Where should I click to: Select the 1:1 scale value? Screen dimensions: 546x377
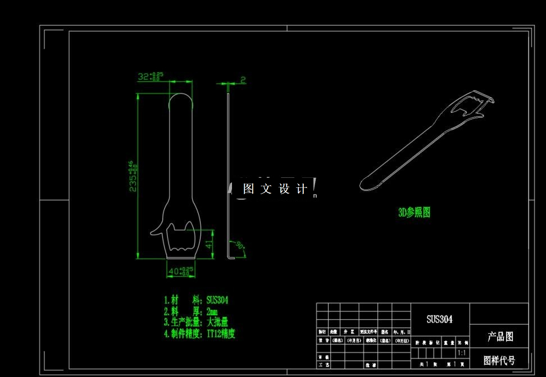coord(462,353)
